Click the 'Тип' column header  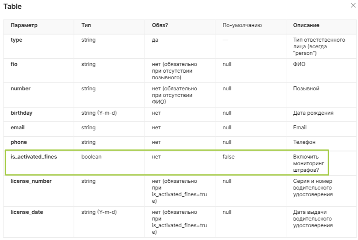(x=86, y=25)
